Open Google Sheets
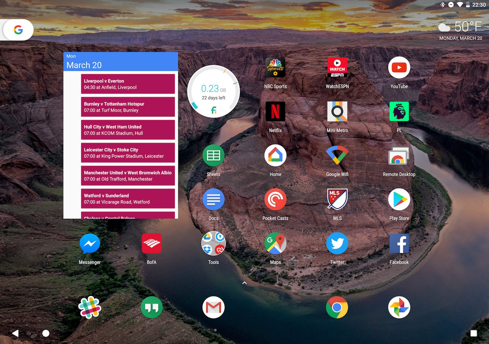Viewport: 489px width, 344px height. point(213,155)
